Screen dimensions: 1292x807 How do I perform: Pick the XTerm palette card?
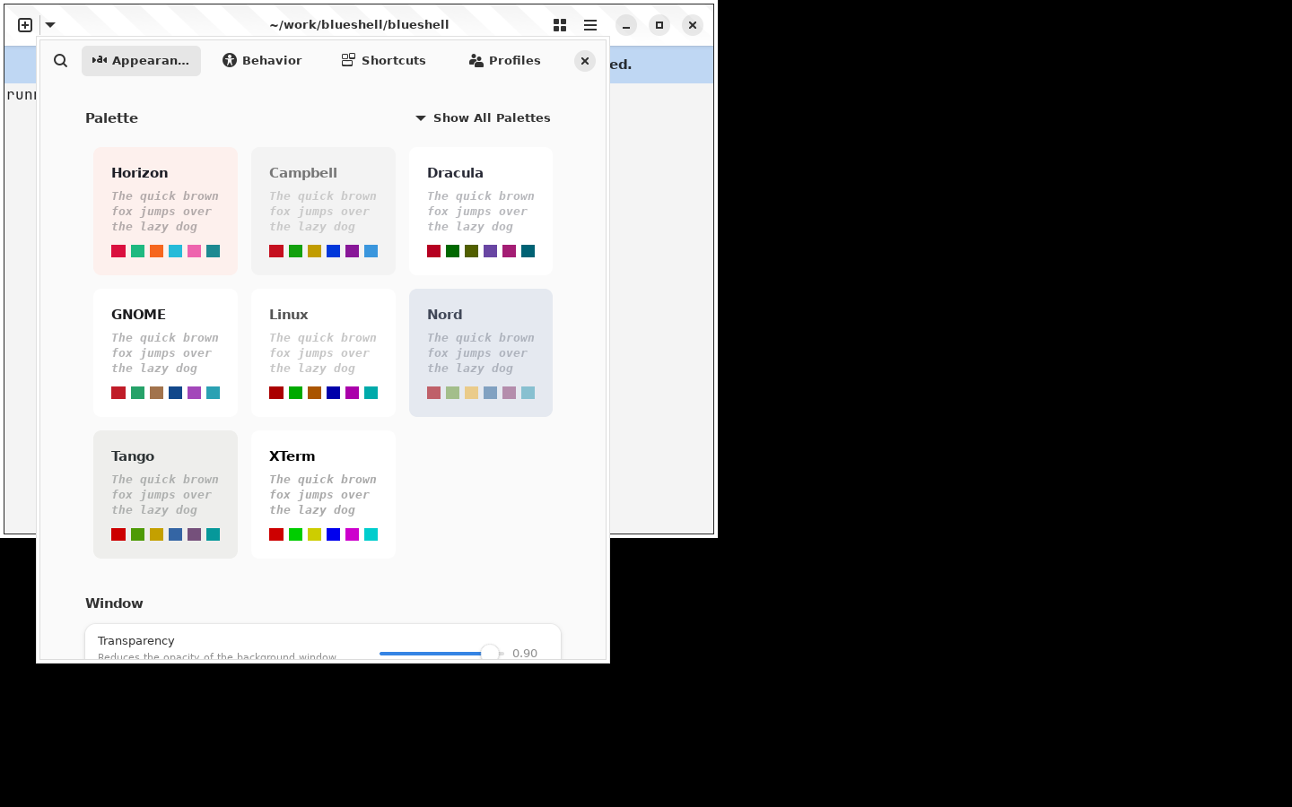tap(324, 495)
